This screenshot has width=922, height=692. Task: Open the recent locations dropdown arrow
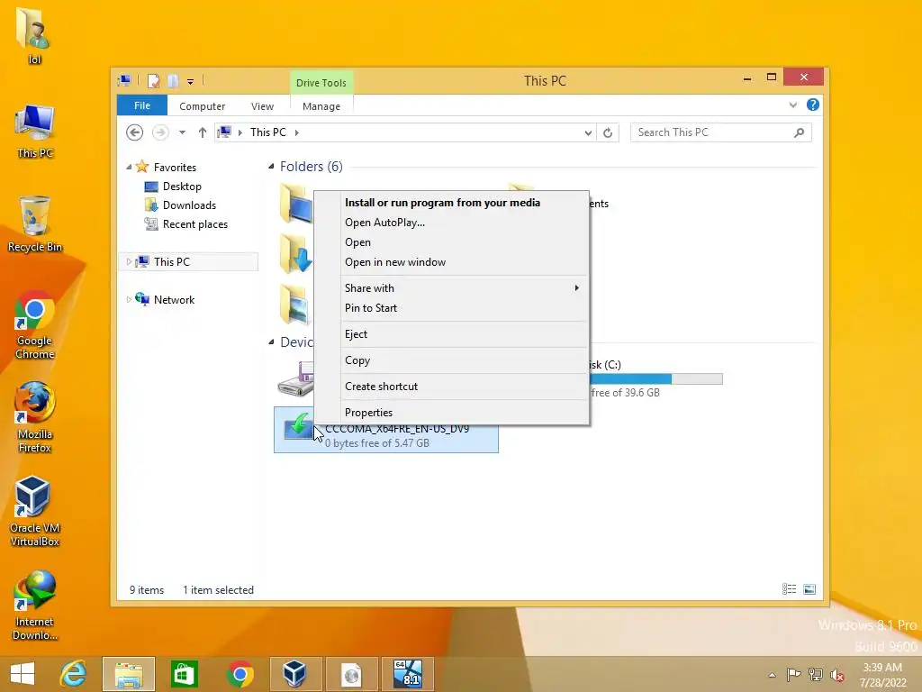pyautogui.click(x=182, y=132)
